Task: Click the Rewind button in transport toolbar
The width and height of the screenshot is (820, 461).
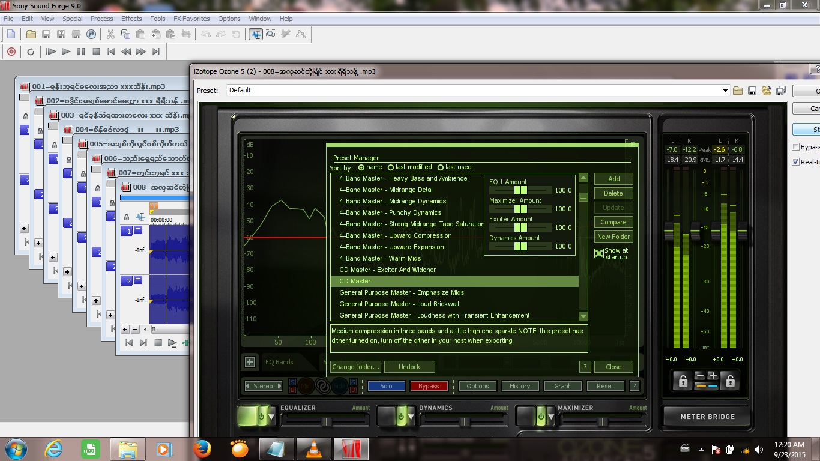Action: 126,52
